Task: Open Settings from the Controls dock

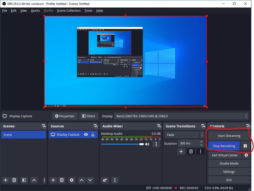Action: pyautogui.click(x=229, y=172)
